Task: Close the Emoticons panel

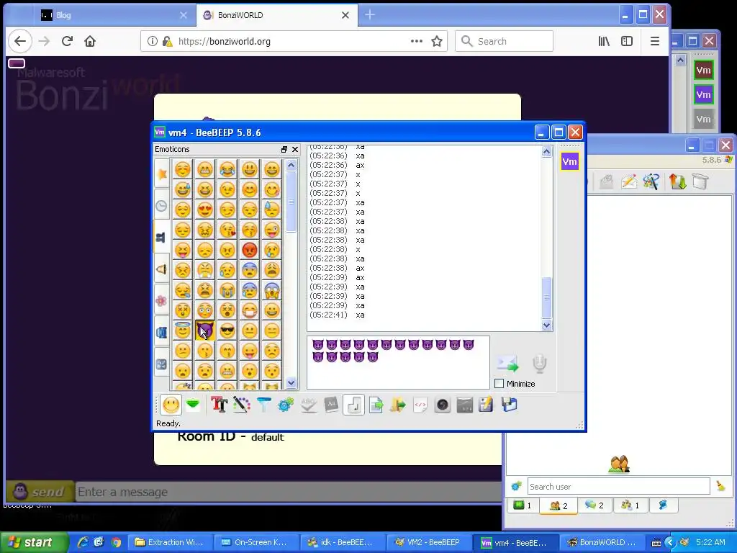Action: (295, 149)
